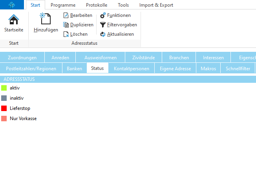Select the Interessen tab
This screenshot has height=177, width=256.
[x=213, y=57]
